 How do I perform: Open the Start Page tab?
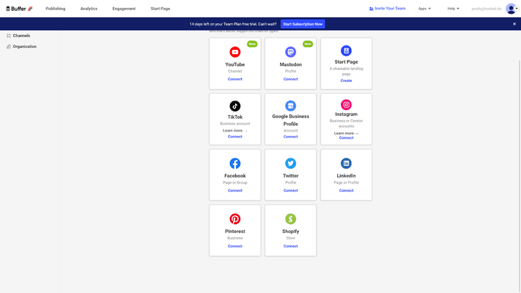coord(160,9)
